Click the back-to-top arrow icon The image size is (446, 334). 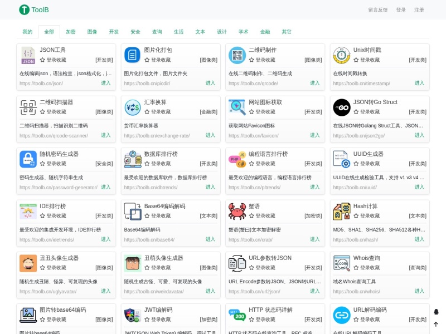[436, 324]
